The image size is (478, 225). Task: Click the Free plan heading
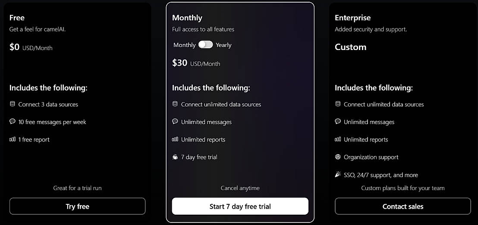click(x=17, y=18)
